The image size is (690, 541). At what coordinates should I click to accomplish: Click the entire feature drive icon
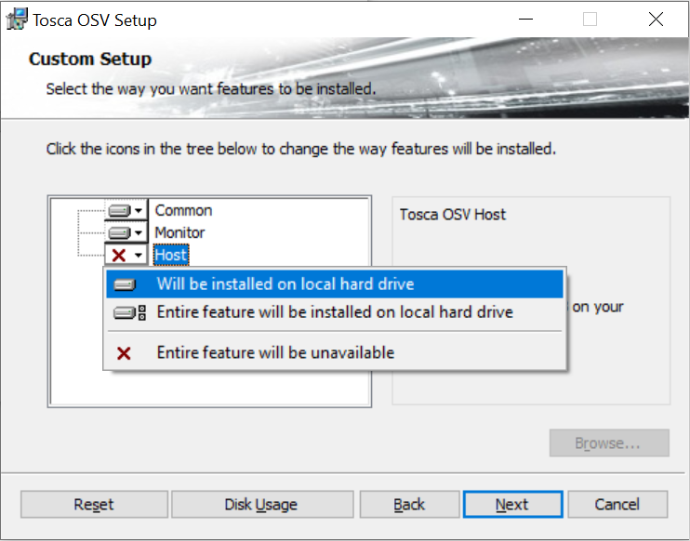click(129, 312)
